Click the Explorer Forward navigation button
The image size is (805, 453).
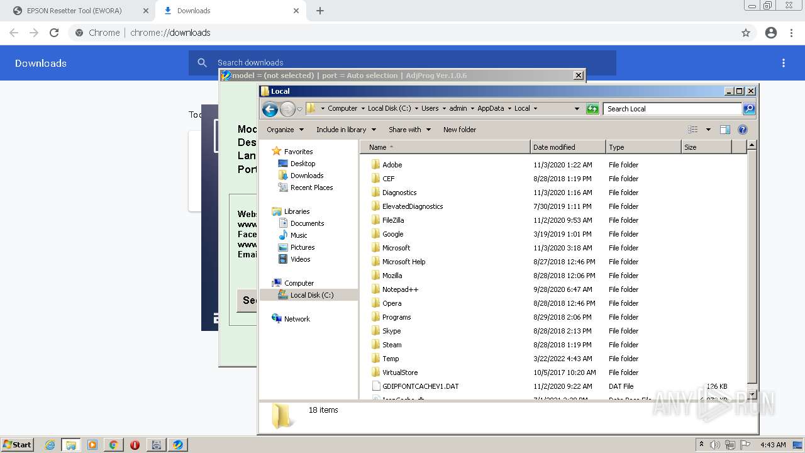click(x=287, y=109)
